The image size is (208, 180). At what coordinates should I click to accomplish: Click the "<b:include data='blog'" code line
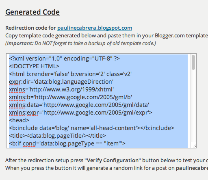click(91, 128)
